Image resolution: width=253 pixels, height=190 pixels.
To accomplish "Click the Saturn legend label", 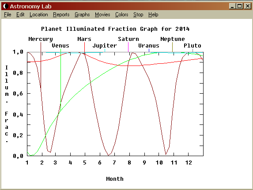I will 128,39.
